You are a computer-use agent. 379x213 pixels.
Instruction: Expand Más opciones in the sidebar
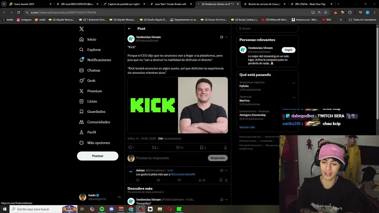[x=95, y=143]
